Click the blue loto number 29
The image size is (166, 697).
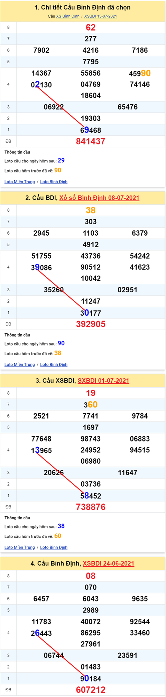(61, 161)
